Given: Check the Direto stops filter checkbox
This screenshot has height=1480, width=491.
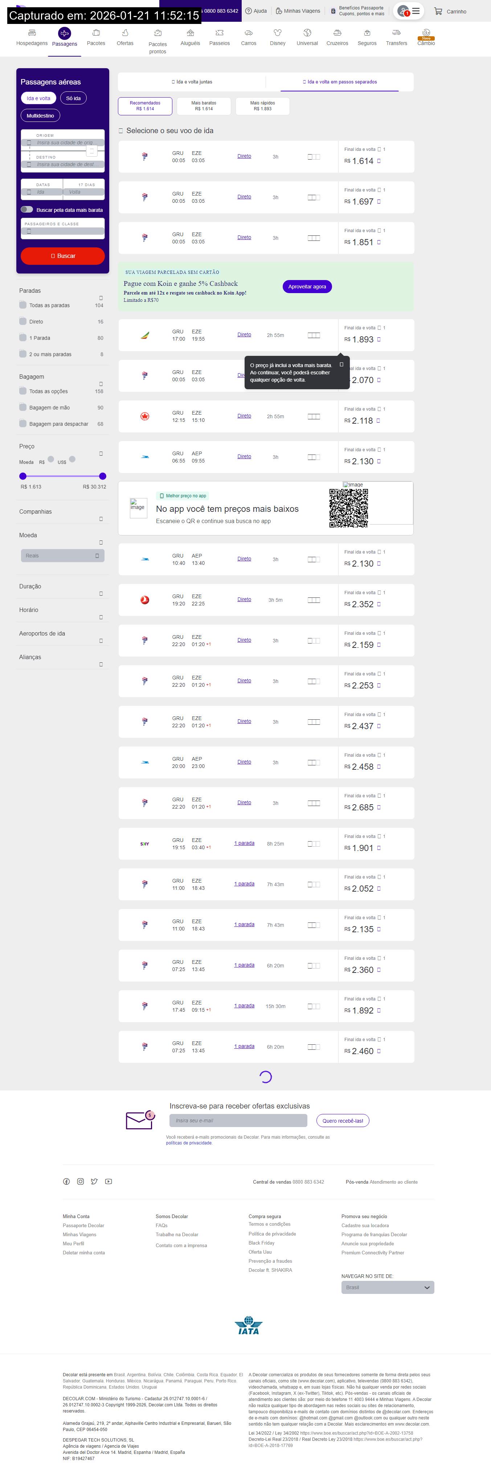Looking at the screenshot, I should [23, 321].
